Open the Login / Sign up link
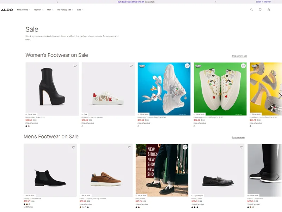This screenshot has width=282, height=212. coord(263,2)
